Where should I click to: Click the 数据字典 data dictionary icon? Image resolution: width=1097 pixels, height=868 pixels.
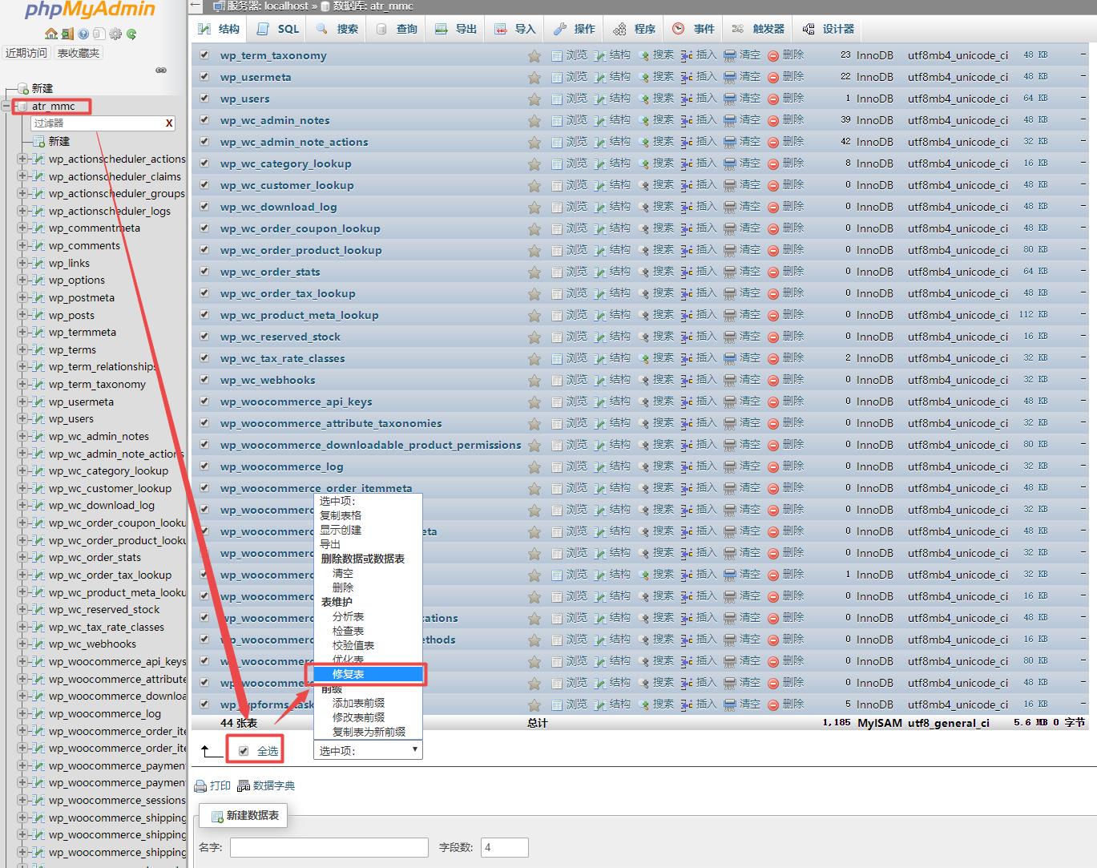244,786
